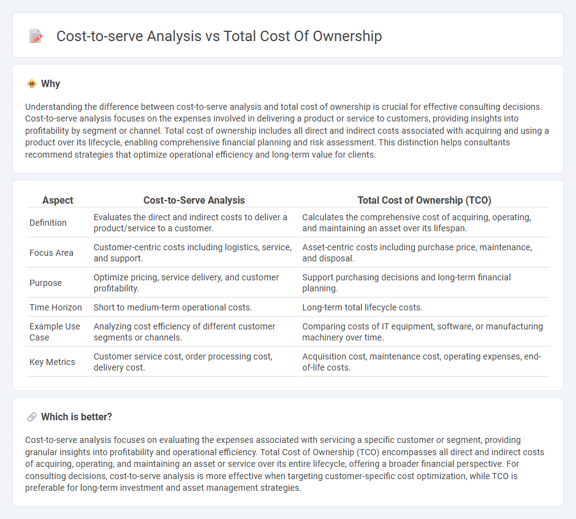Click the cell 'Customer-centric costs including logistics'
The width and height of the screenshot is (576, 519).
[194, 253]
